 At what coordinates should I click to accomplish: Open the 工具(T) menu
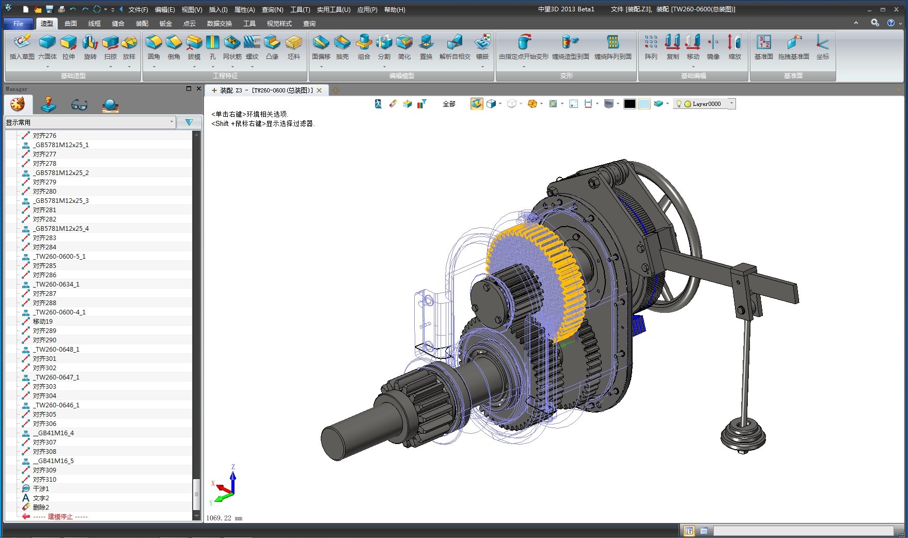300,9
